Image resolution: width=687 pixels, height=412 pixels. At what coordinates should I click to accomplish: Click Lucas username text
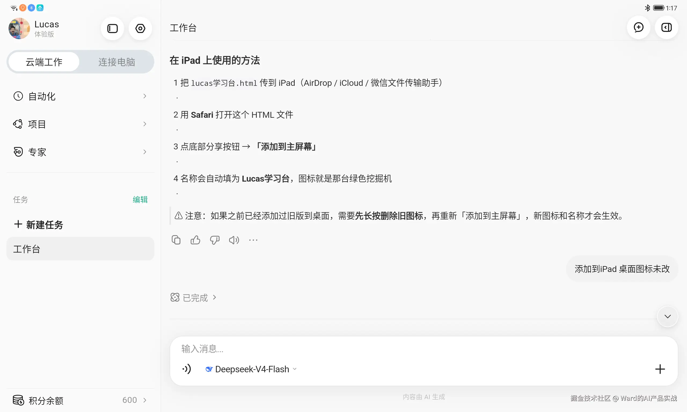pyautogui.click(x=47, y=24)
